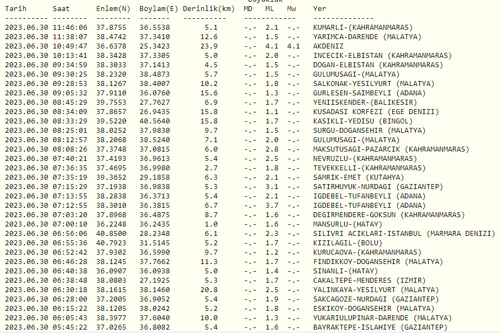Click the Mw magnitude column header
This screenshot has width=500, height=334.
[291, 8]
